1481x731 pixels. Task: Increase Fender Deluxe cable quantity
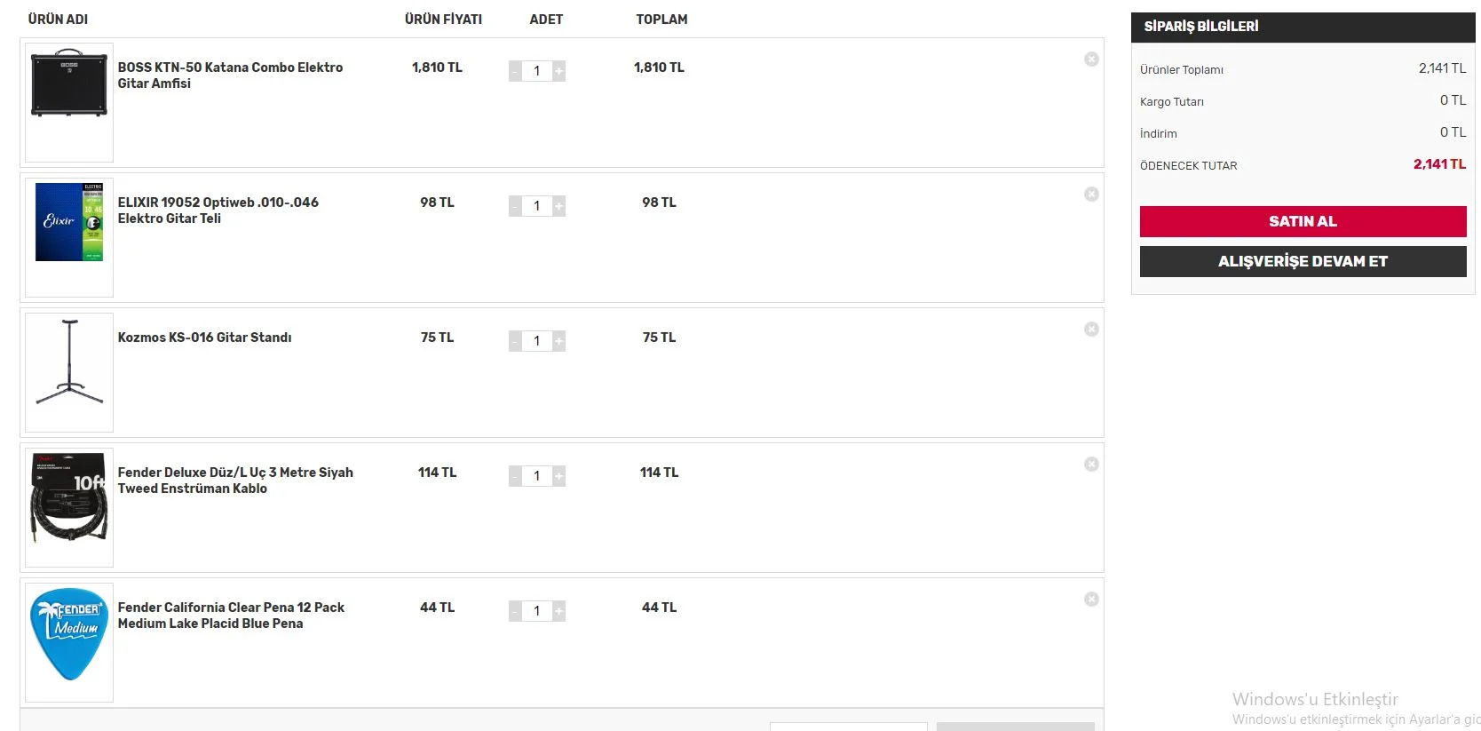click(558, 476)
